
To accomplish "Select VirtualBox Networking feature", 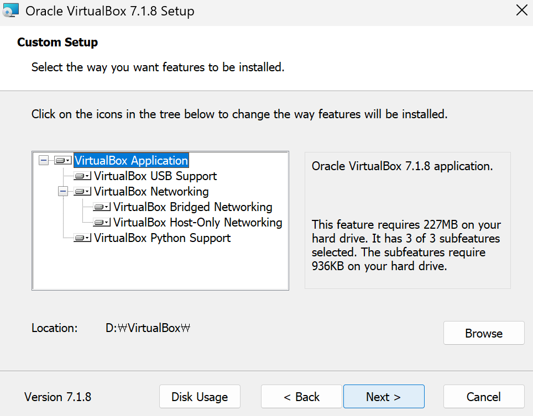I will point(151,192).
